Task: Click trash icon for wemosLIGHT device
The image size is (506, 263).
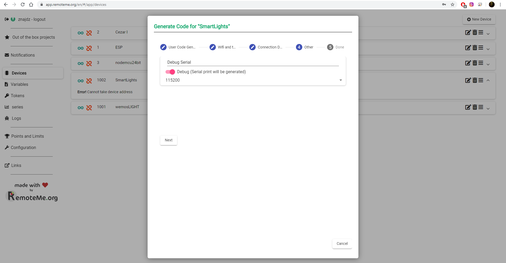Action: (475, 107)
